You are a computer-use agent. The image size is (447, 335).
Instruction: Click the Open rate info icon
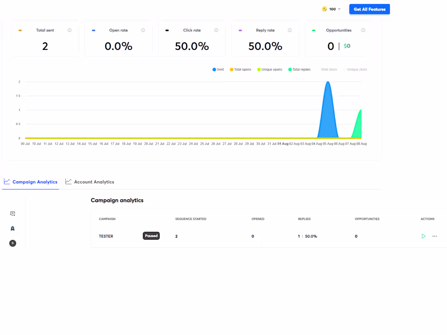click(x=143, y=30)
